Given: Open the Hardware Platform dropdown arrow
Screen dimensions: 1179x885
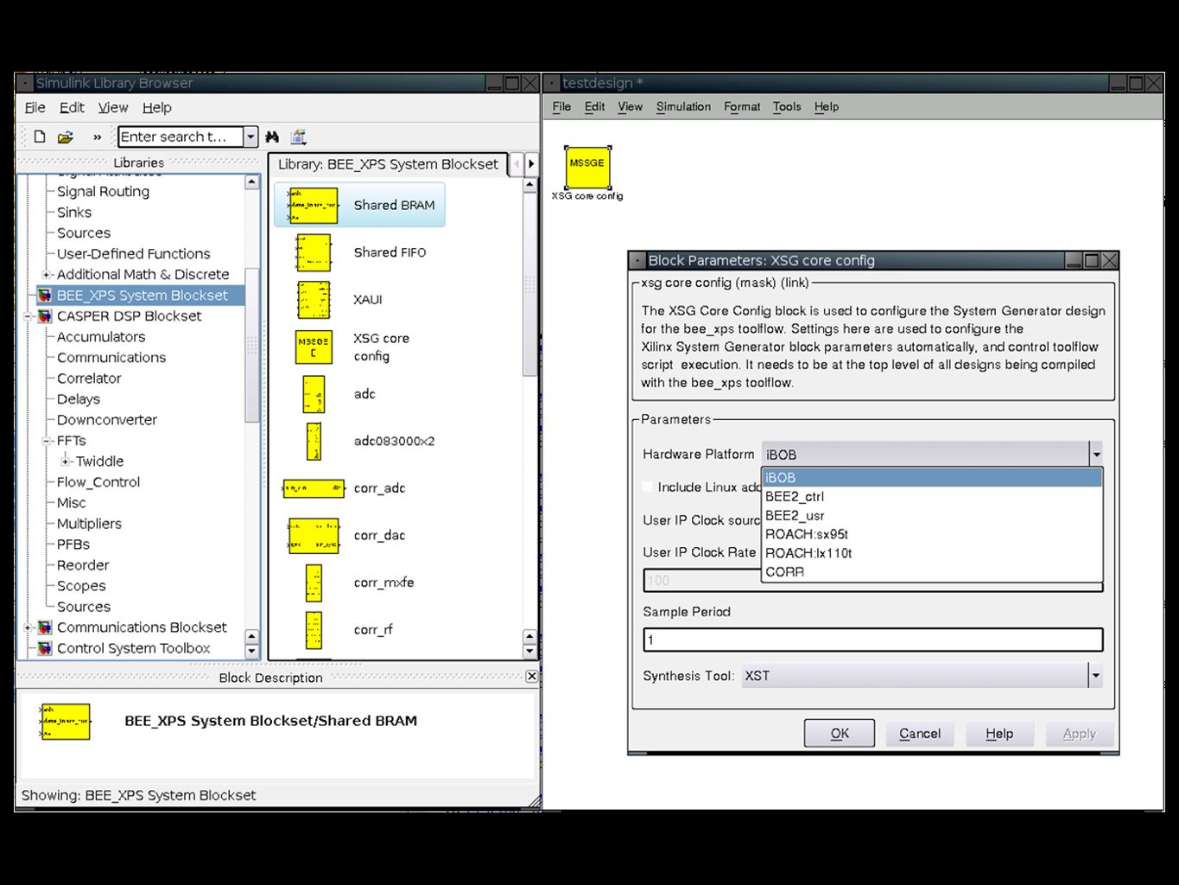Looking at the screenshot, I should point(1096,454).
